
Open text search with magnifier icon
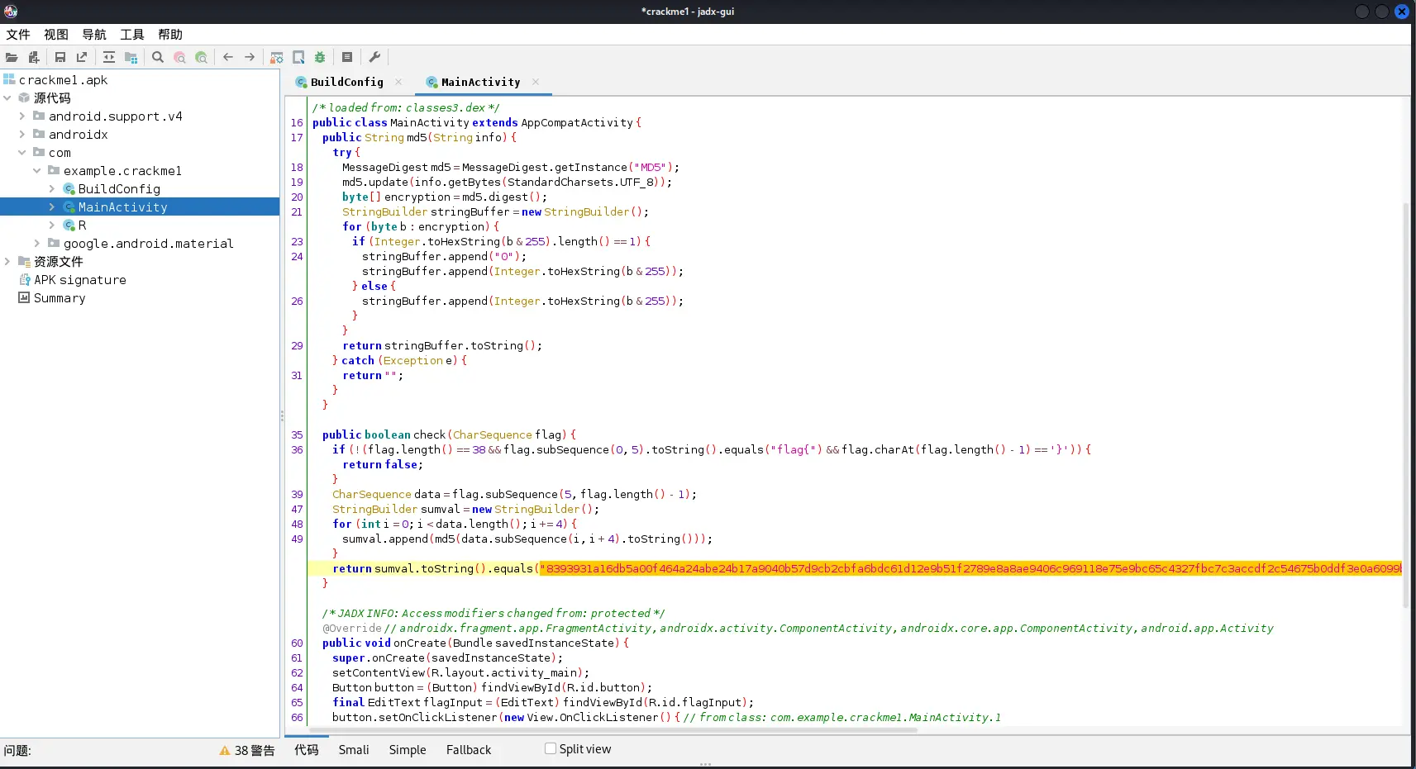pyautogui.click(x=158, y=58)
